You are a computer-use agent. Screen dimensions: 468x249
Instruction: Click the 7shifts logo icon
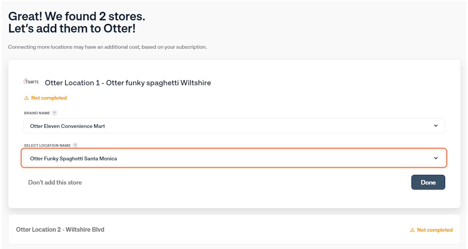(x=31, y=82)
